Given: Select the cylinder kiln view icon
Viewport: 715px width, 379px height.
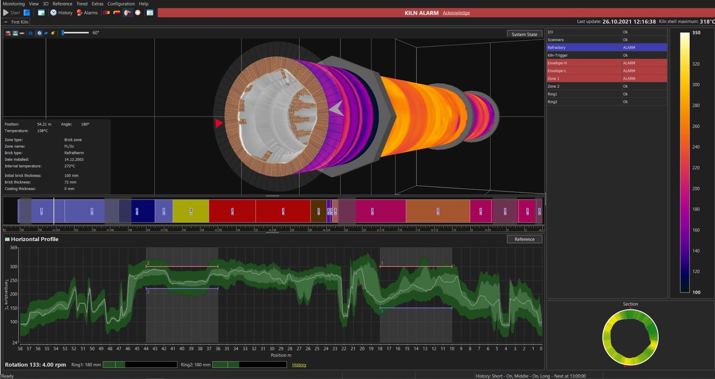Looking at the screenshot, I should (x=117, y=13).
